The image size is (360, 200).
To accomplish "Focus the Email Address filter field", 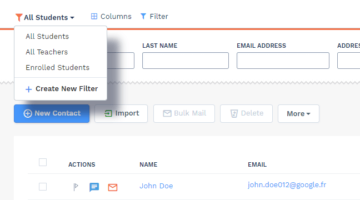I will pyautogui.click(x=283, y=61).
